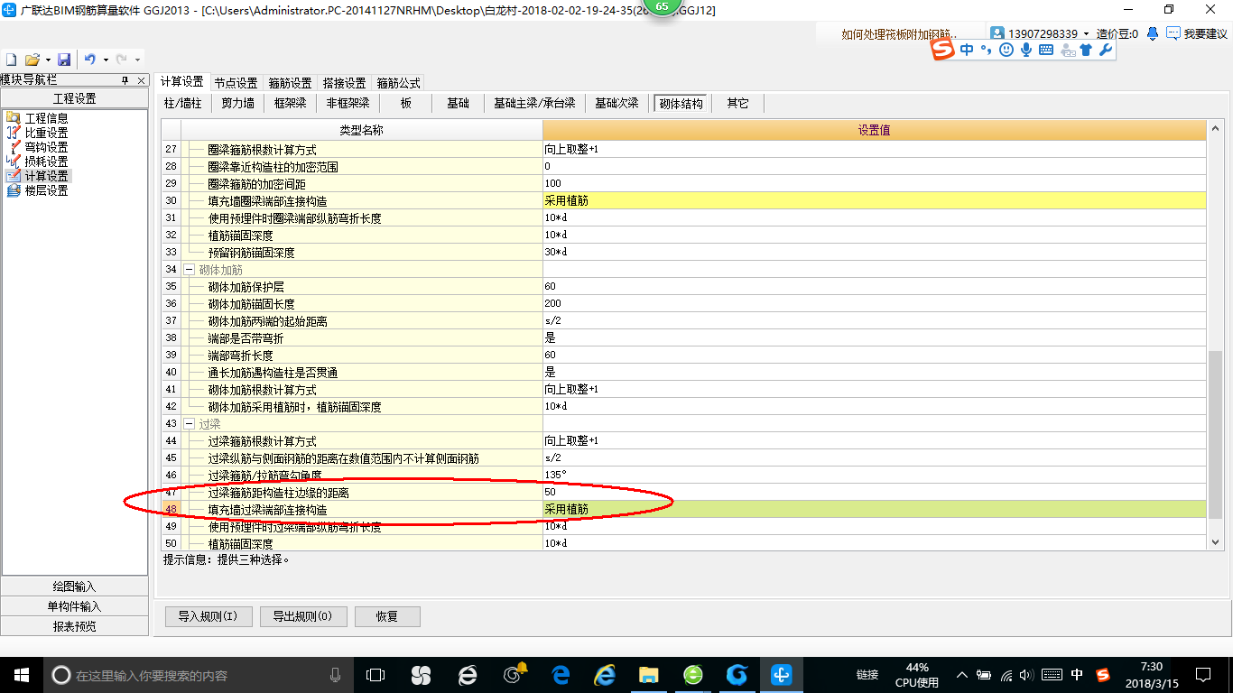Click value 135° for 过梁箍筋/拉筋弯勾角度
The image size is (1233, 693).
[874, 476]
